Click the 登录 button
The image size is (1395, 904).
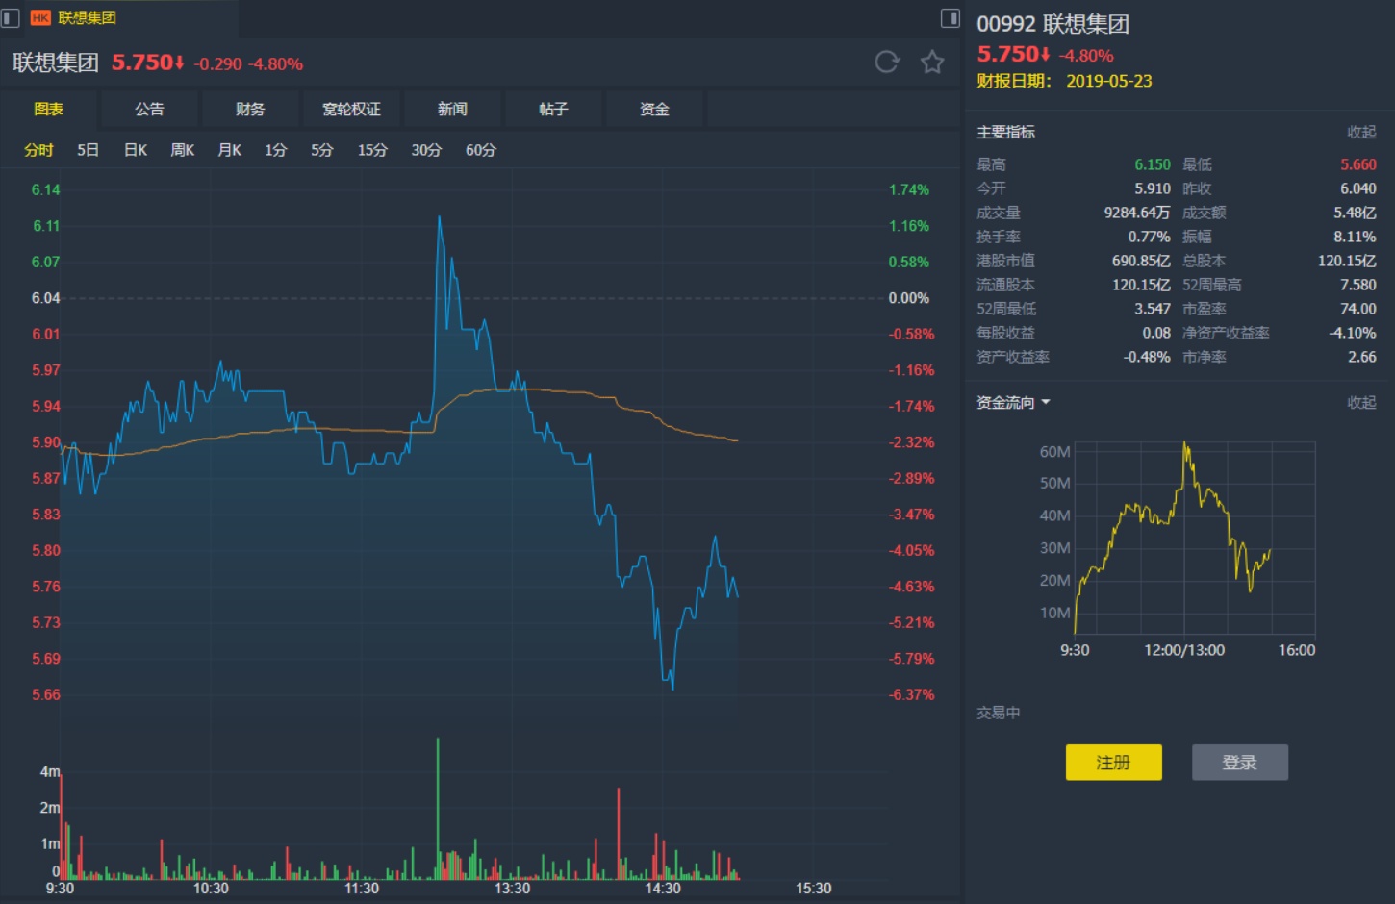(x=1239, y=762)
